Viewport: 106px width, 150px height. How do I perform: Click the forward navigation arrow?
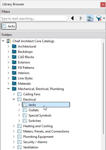click(81, 18)
